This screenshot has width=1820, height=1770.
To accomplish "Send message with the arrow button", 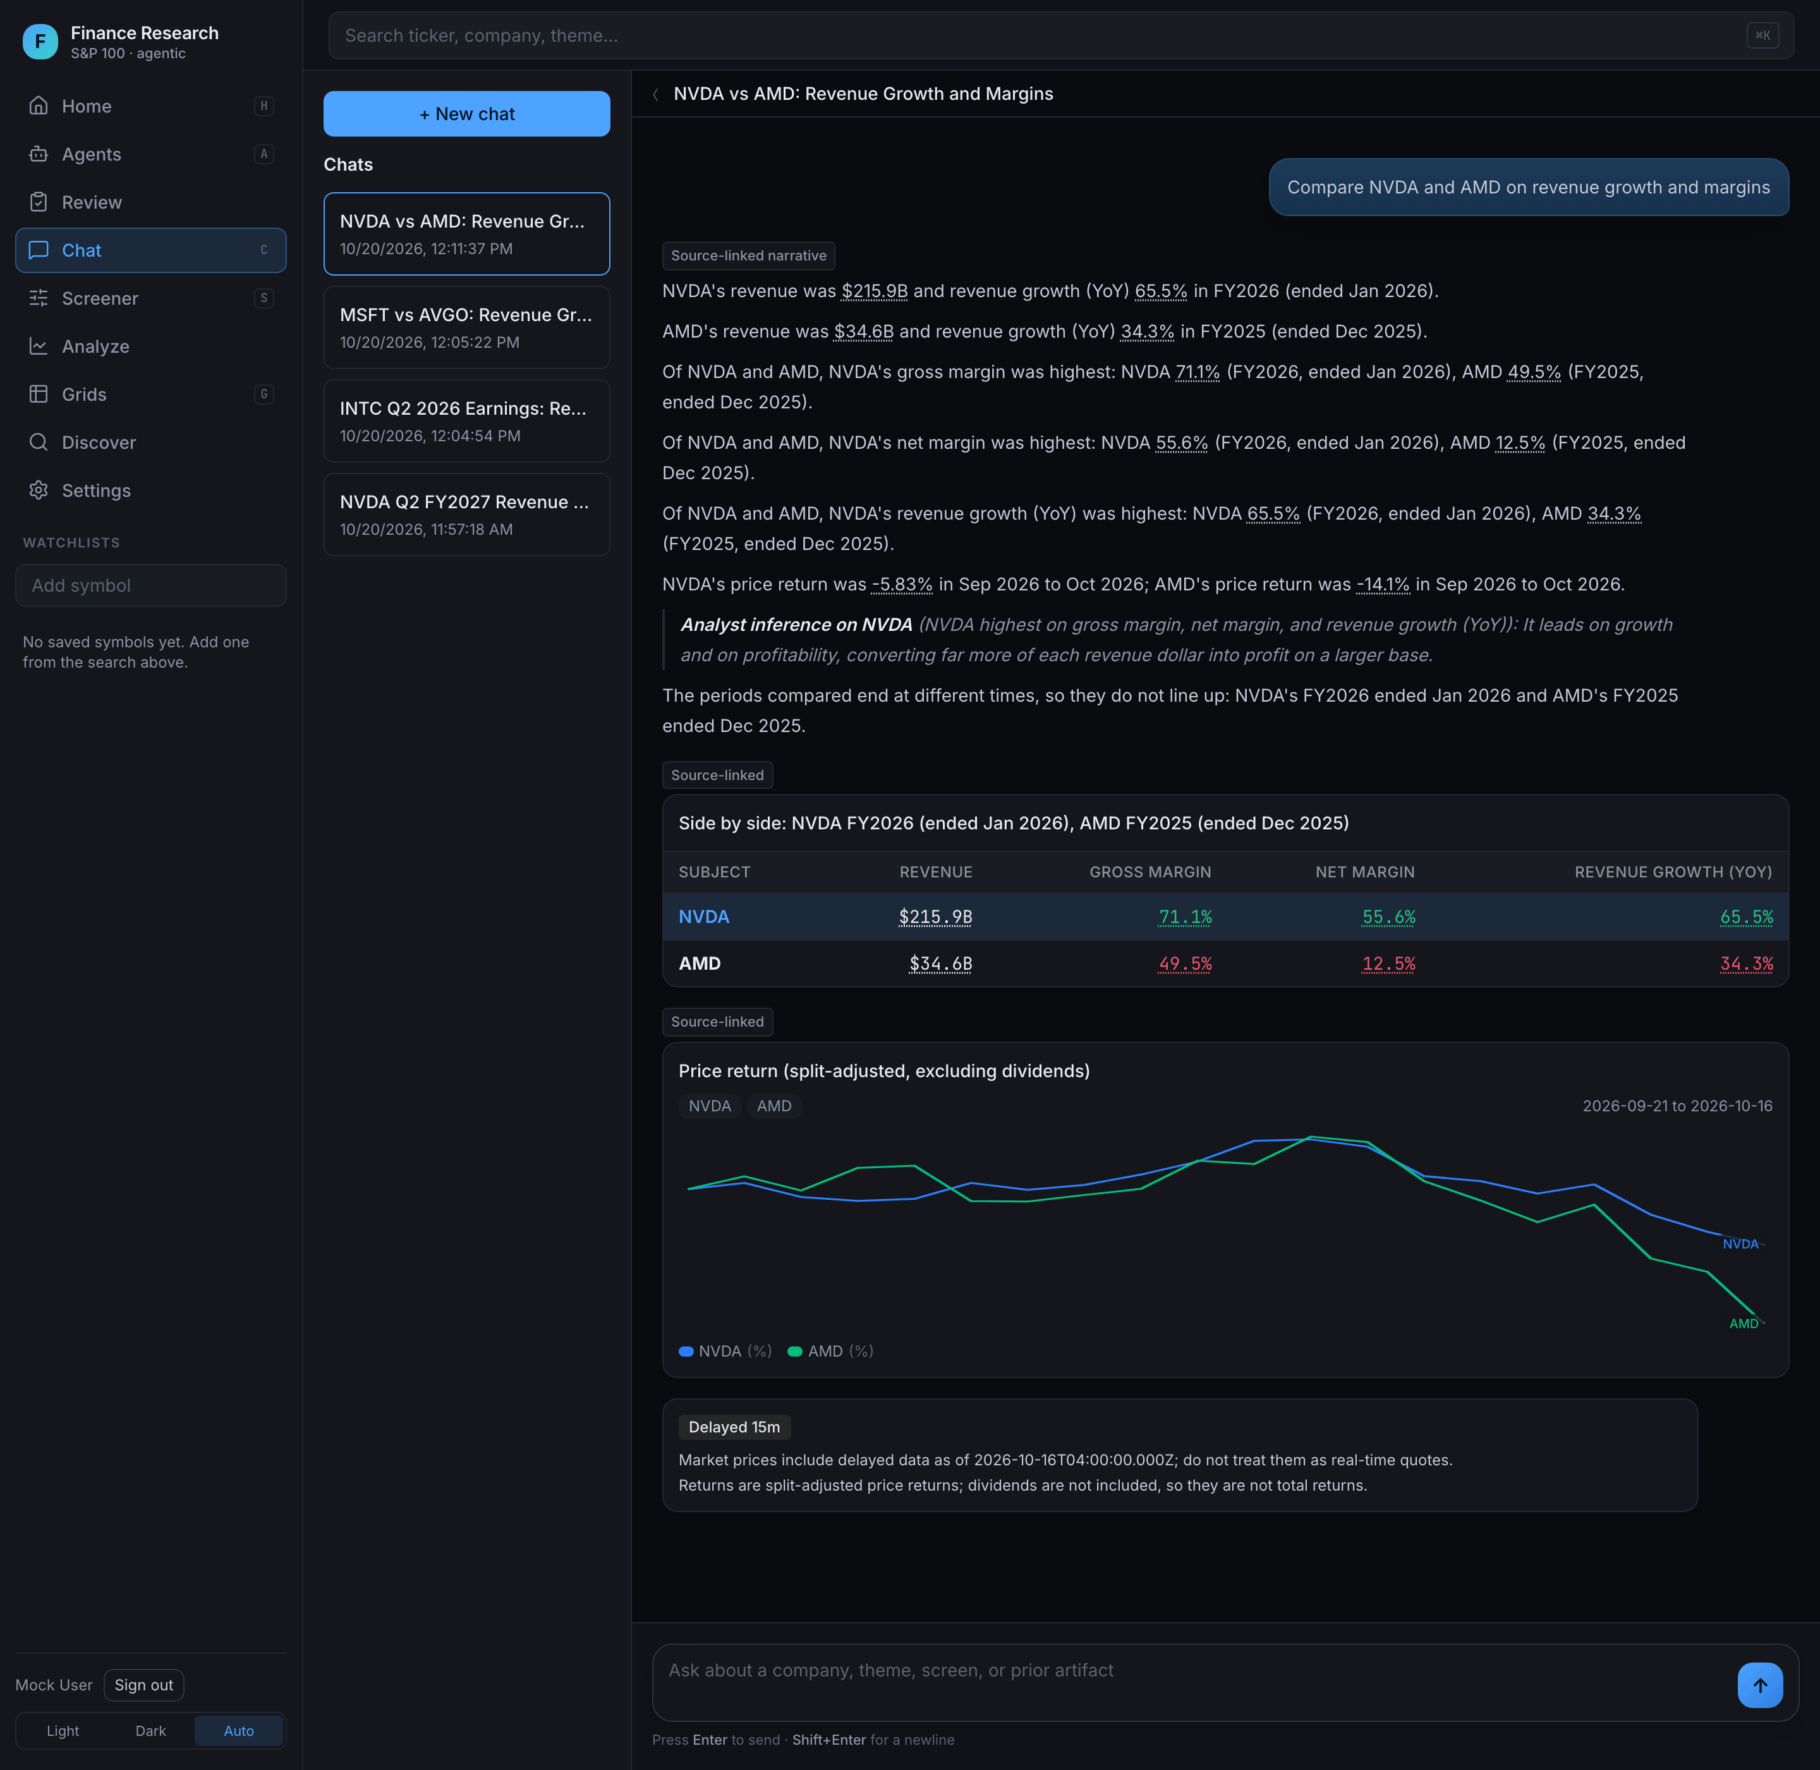I will coord(1759,1685).
